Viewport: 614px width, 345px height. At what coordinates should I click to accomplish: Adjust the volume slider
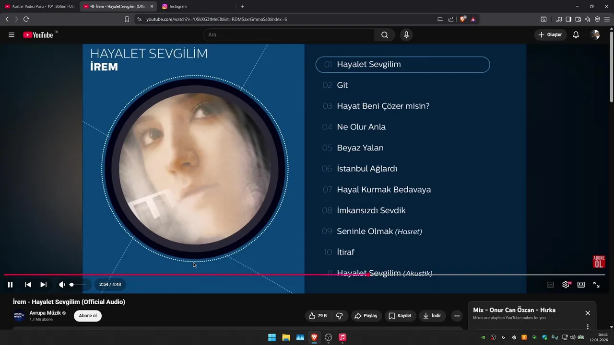click(x=78, y=285)
